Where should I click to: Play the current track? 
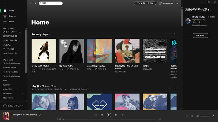pyautogui.click(x=109, y=115)
